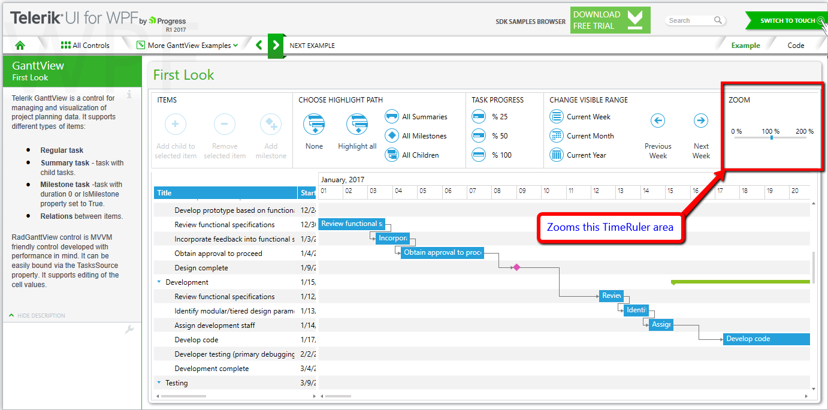Image resolution: width=828 pixels, height=410 pixels.
Task: Set task progress to % 50
Action: [x=489, y=136]
